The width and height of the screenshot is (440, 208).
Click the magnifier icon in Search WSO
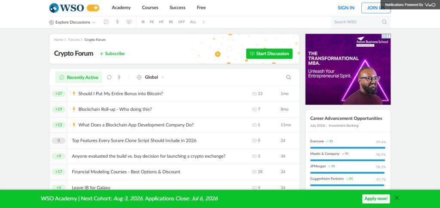[385, 22]
